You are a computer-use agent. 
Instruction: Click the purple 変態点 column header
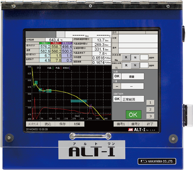pos(67,43)
